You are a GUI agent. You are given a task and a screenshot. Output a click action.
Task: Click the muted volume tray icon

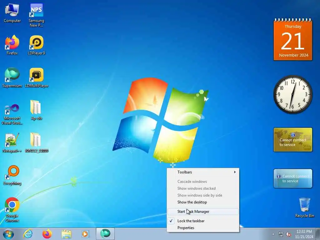[x=288, y=234]
